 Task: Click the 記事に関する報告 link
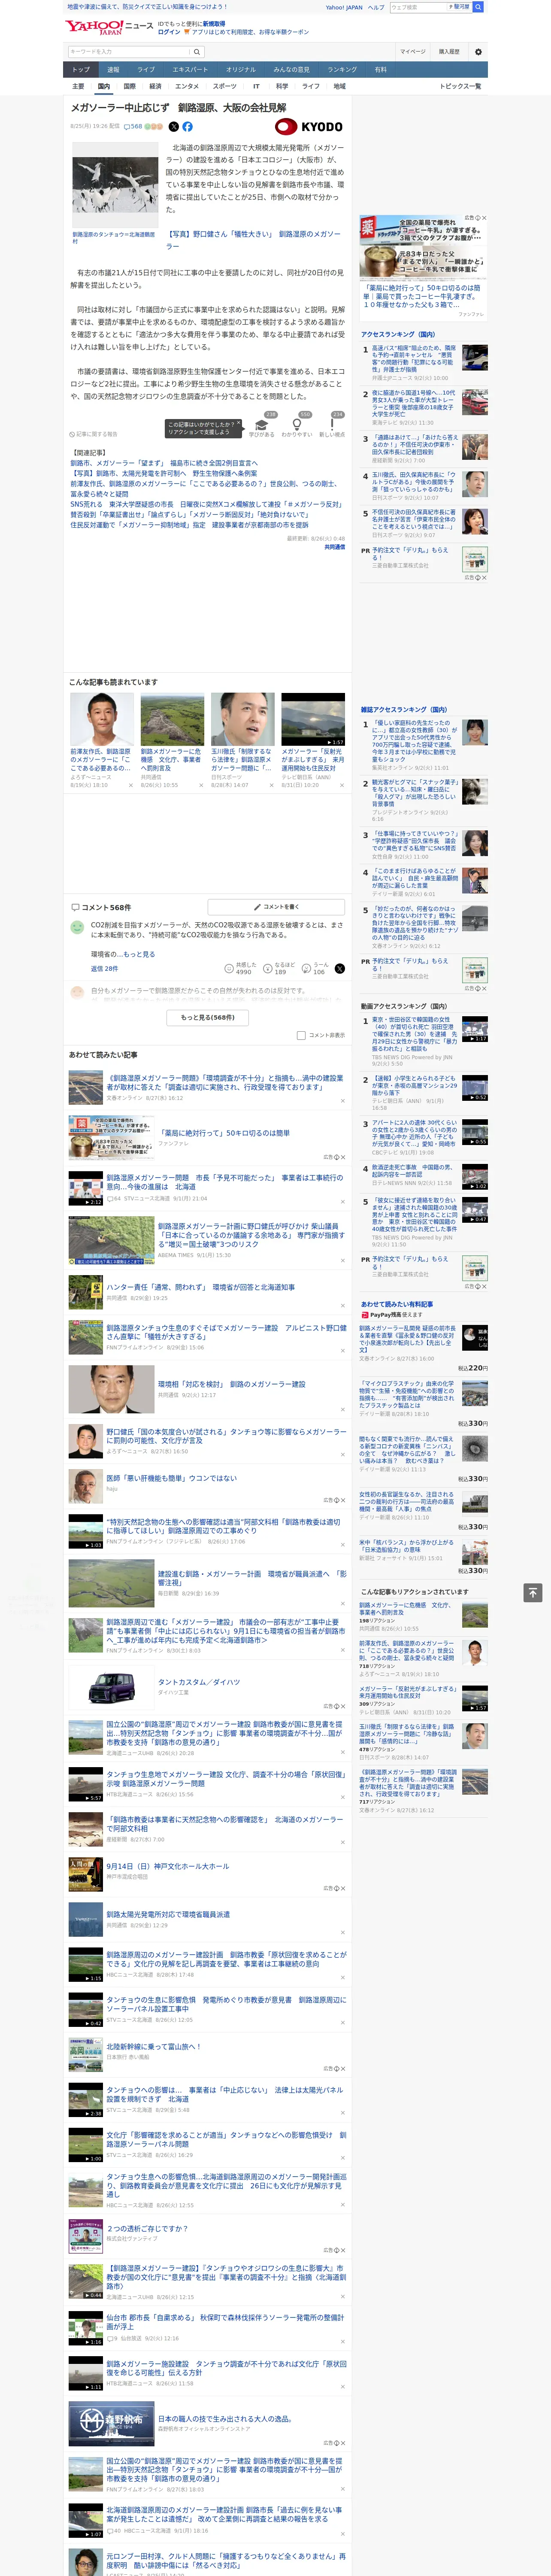95,434
